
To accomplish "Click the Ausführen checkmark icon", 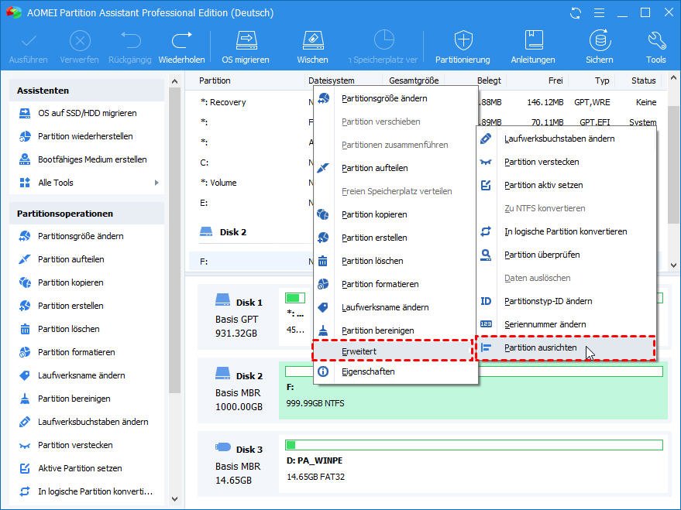I will [29, 41].
